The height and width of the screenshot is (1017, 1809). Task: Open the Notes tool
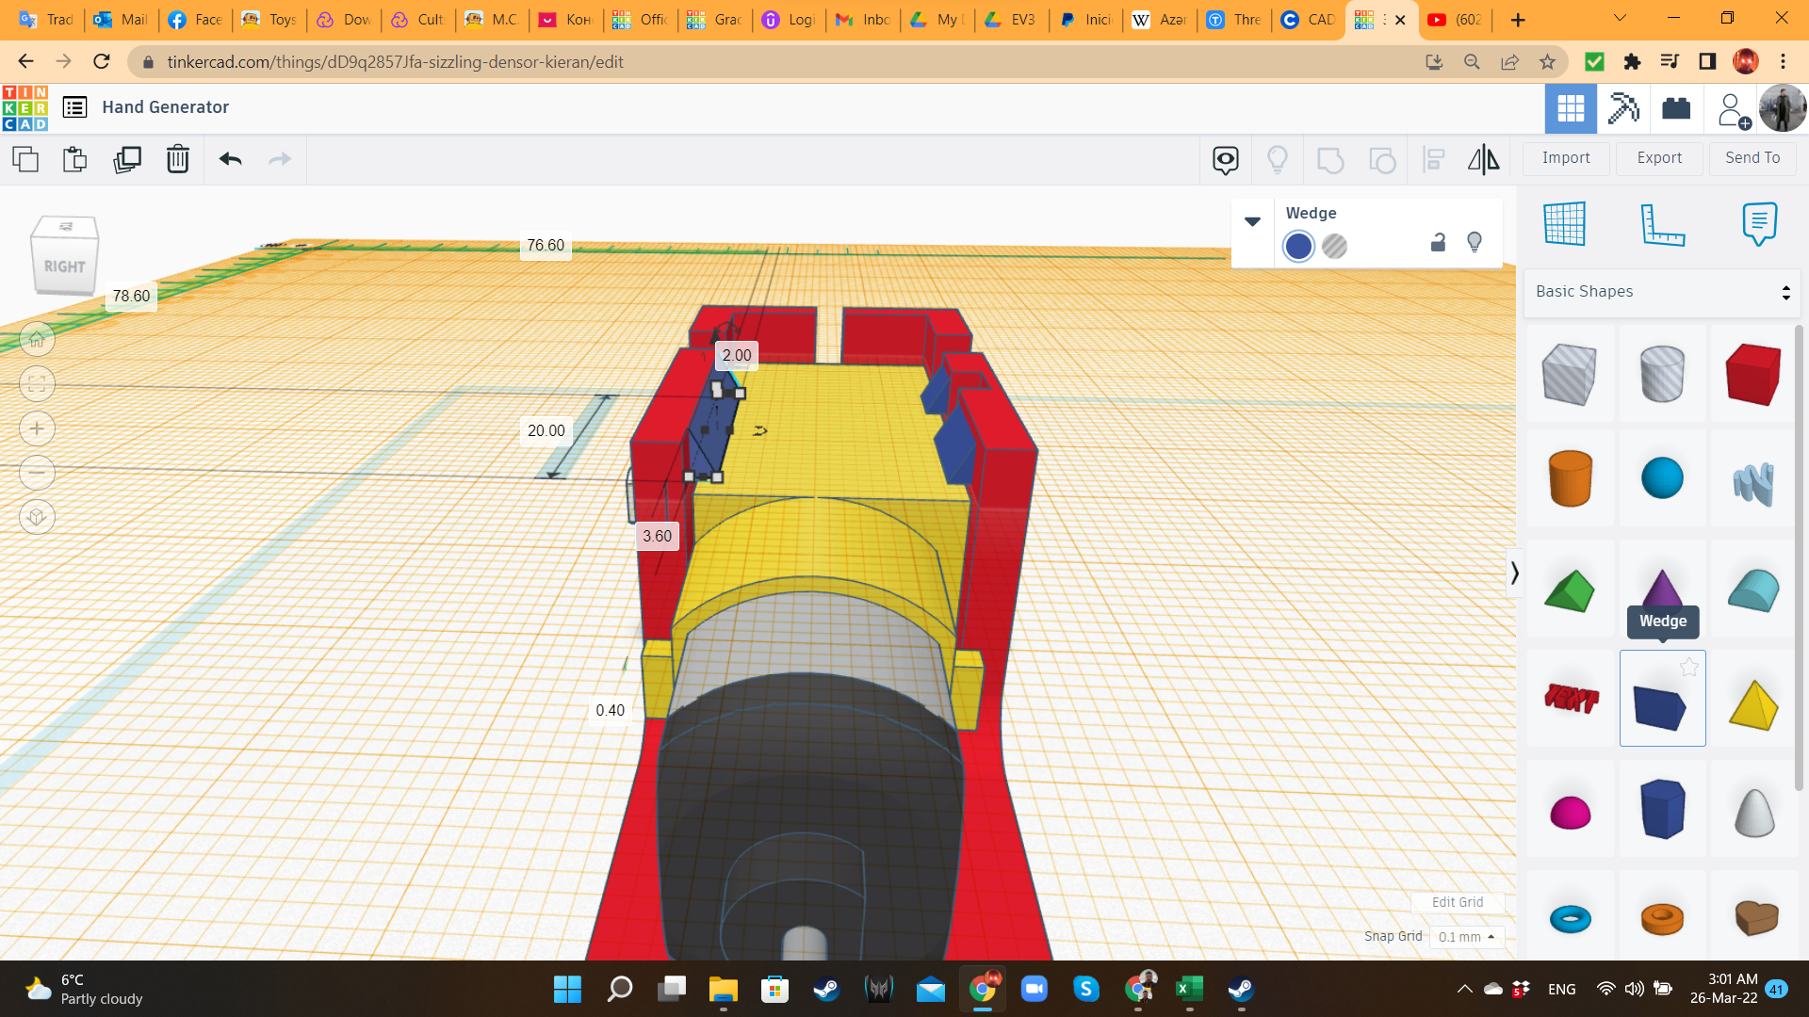[x=1759, y=224]
